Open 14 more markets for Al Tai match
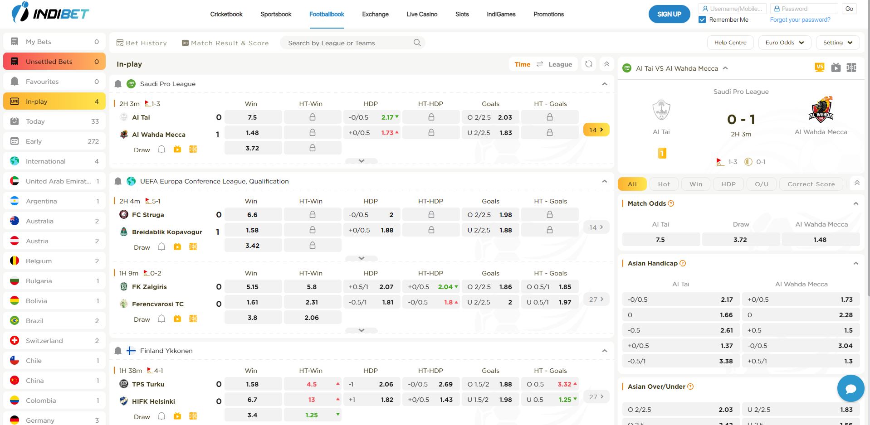This screenshot has height=425, width=870. tap(596, 130)
